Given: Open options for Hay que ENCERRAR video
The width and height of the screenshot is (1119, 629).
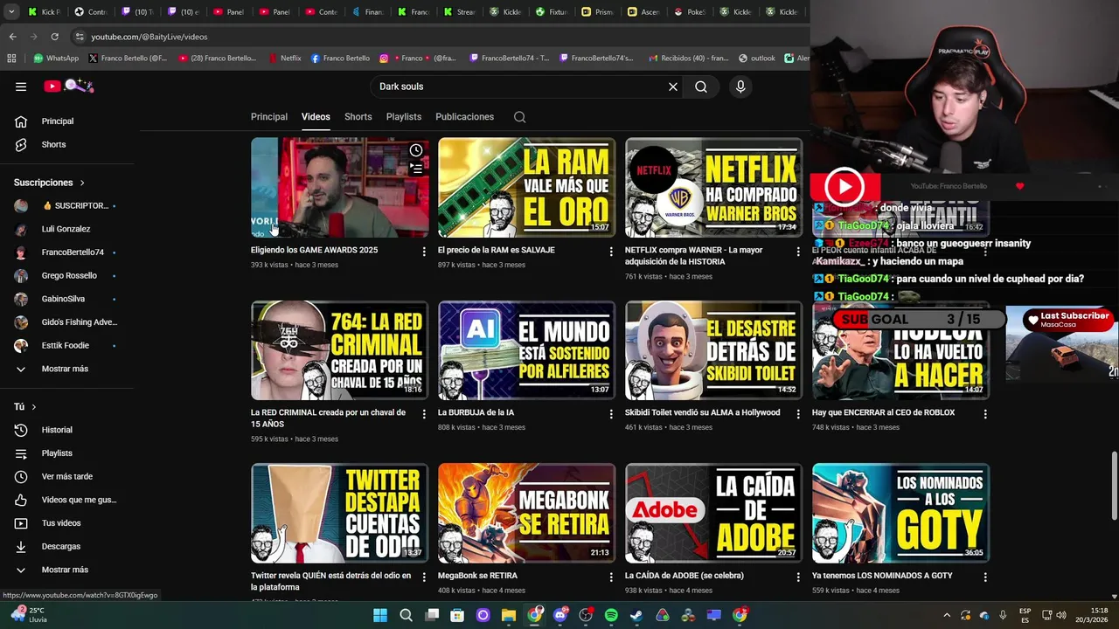Looking at the screenshot, I should tap(985, 414).
